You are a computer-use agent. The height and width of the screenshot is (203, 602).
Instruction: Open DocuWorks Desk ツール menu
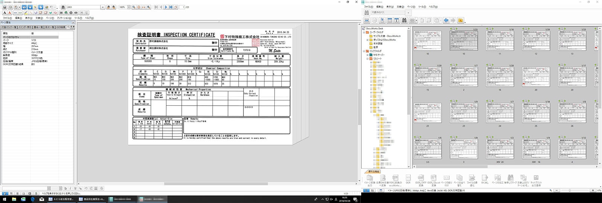click(x=422, y=7)
